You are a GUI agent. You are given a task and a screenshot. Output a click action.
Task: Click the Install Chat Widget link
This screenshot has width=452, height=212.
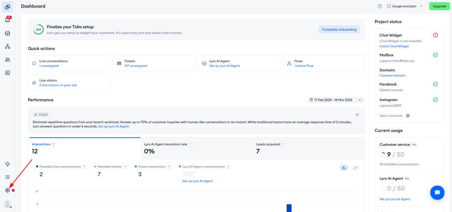click(x=394, y=46)
